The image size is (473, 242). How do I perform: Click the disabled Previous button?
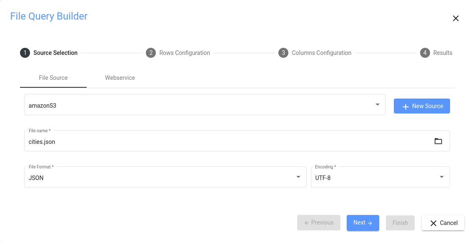point(319,223)
